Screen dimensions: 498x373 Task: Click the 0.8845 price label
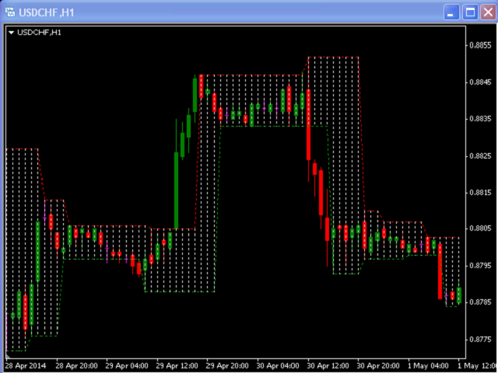coord(480,82)
